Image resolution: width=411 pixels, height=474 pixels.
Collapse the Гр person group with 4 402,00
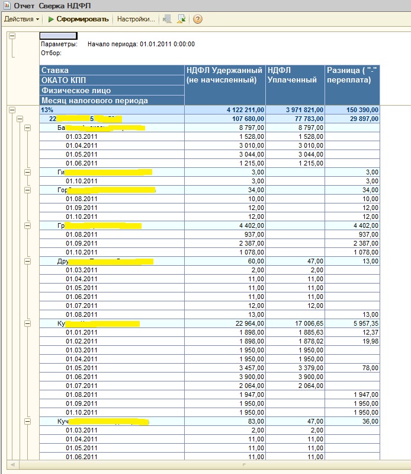27,226
